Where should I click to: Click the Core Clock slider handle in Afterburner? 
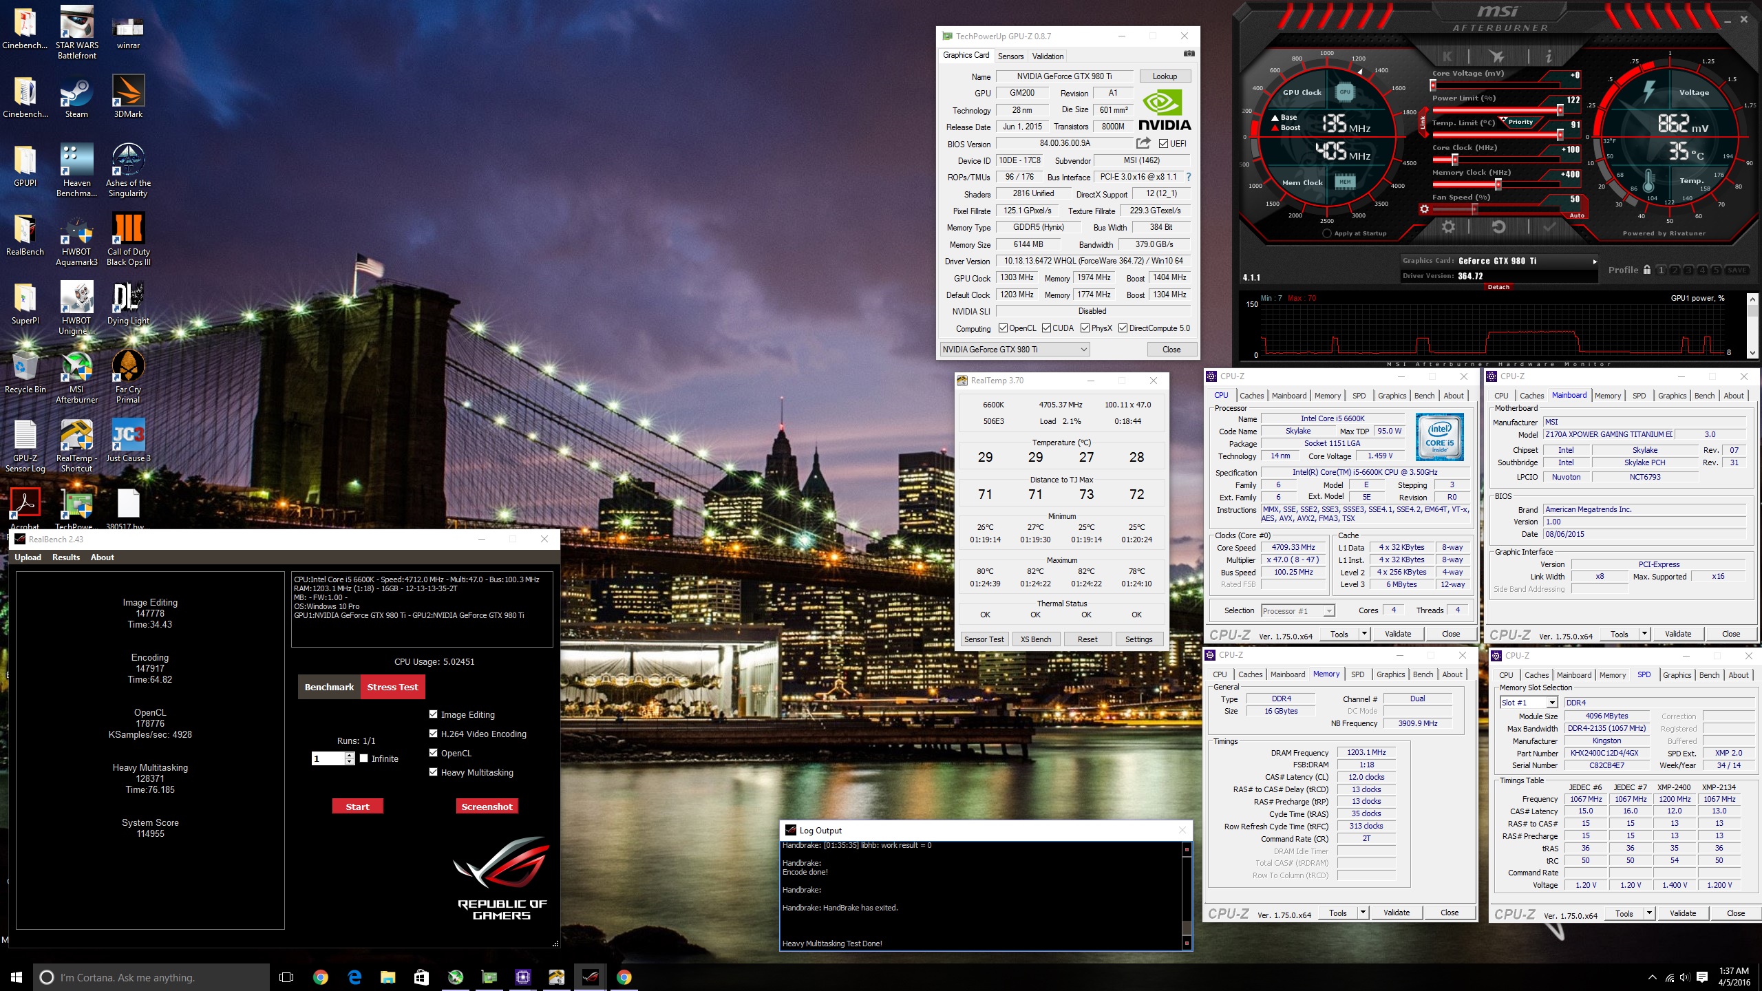pyautogui.click(x=1455, y=160)
